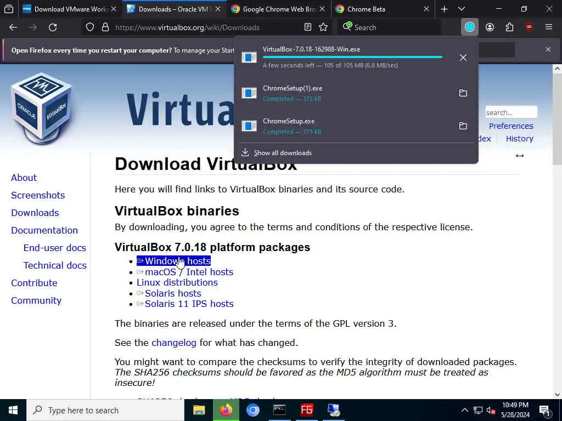Open the FG red icon in taskbar
The width and height of the screenshot is (562, 421).
307,410
